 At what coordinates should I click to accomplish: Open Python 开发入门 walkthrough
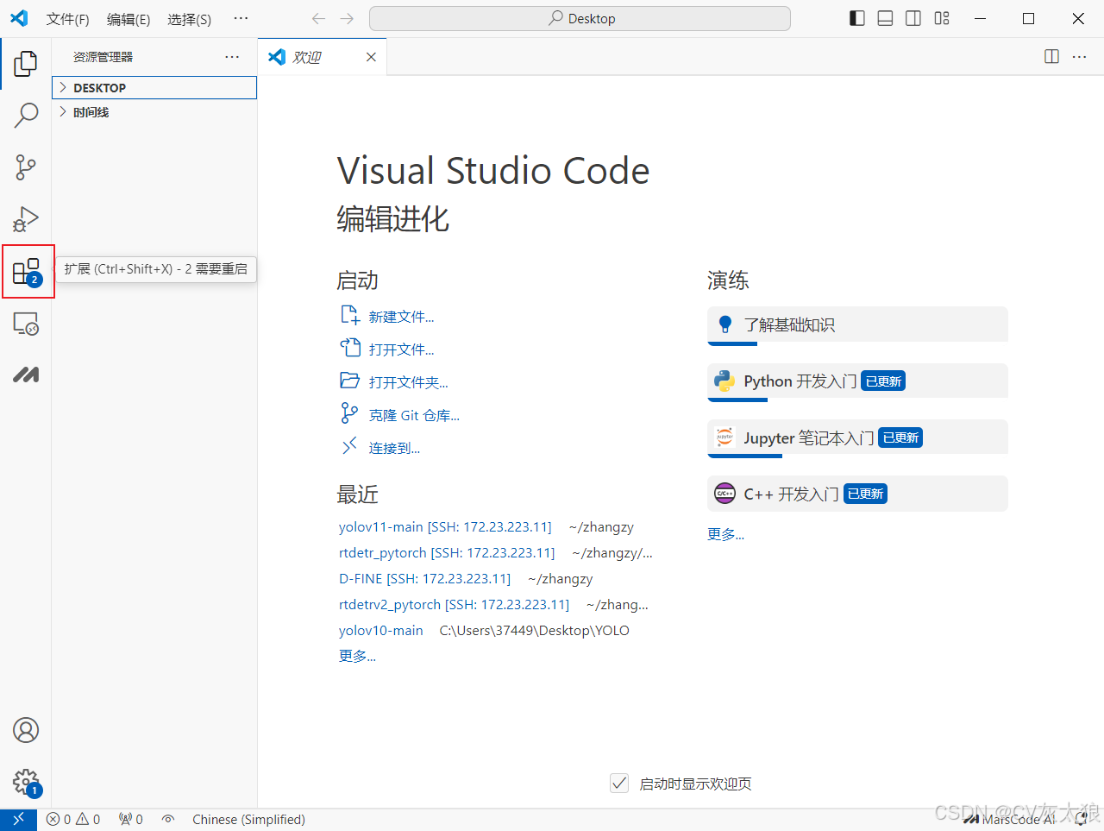(x=857, y=381)
